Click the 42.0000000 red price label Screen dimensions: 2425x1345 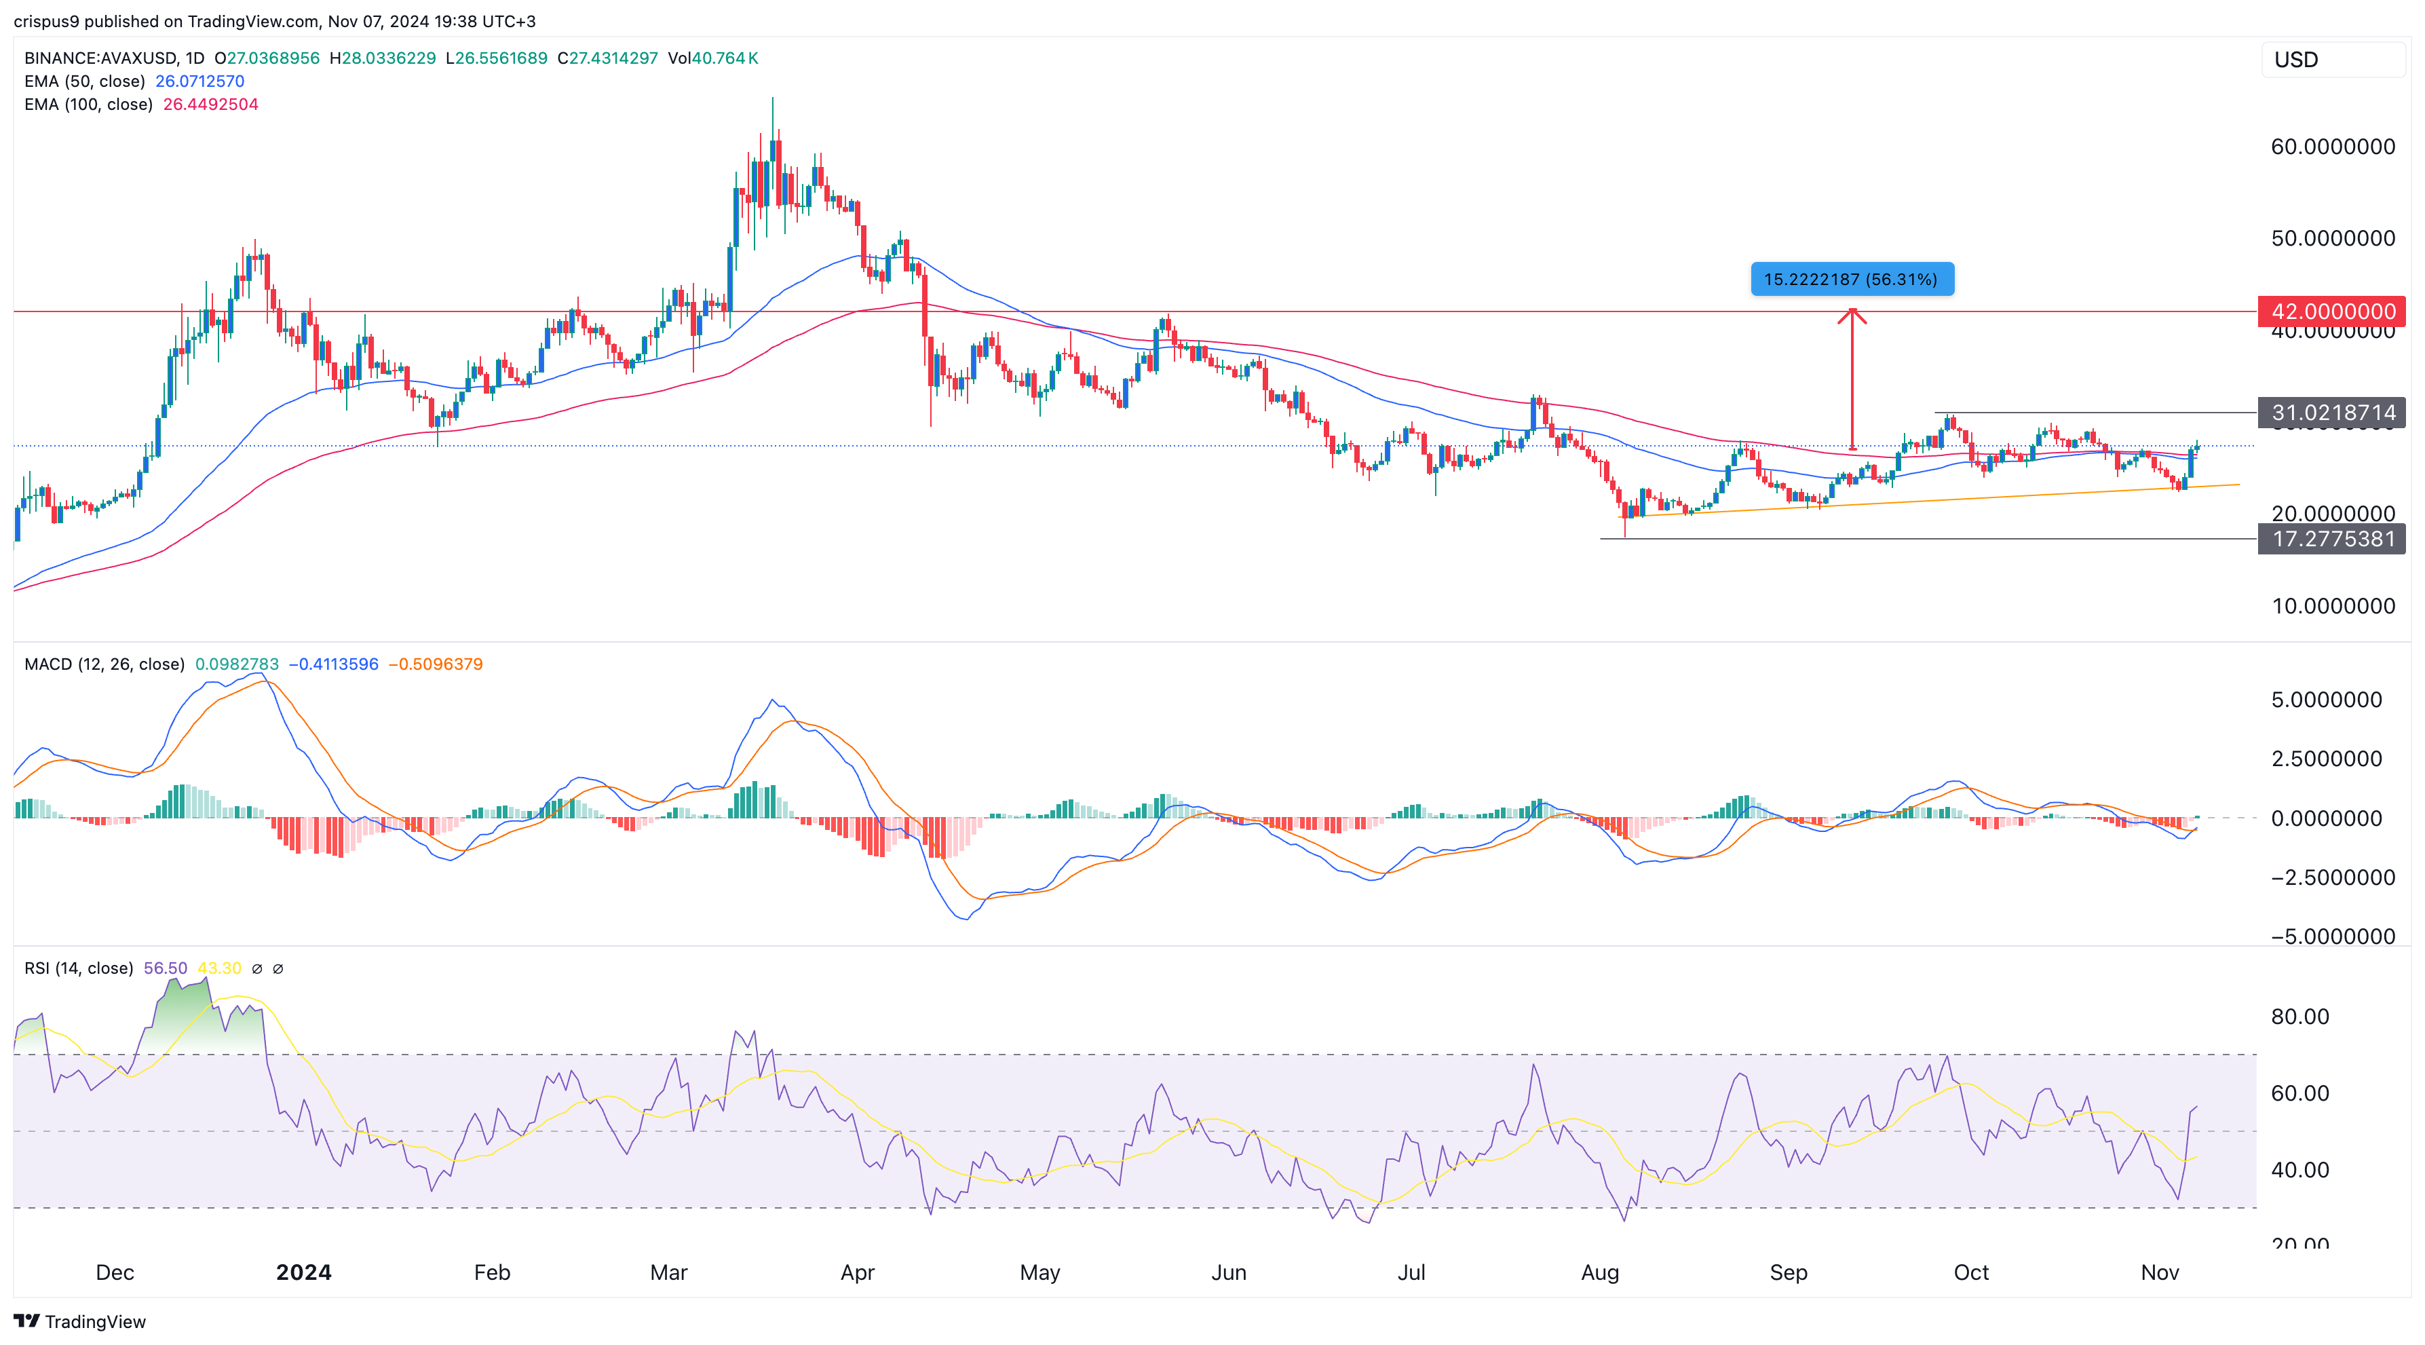click(x=2332, y=311)
